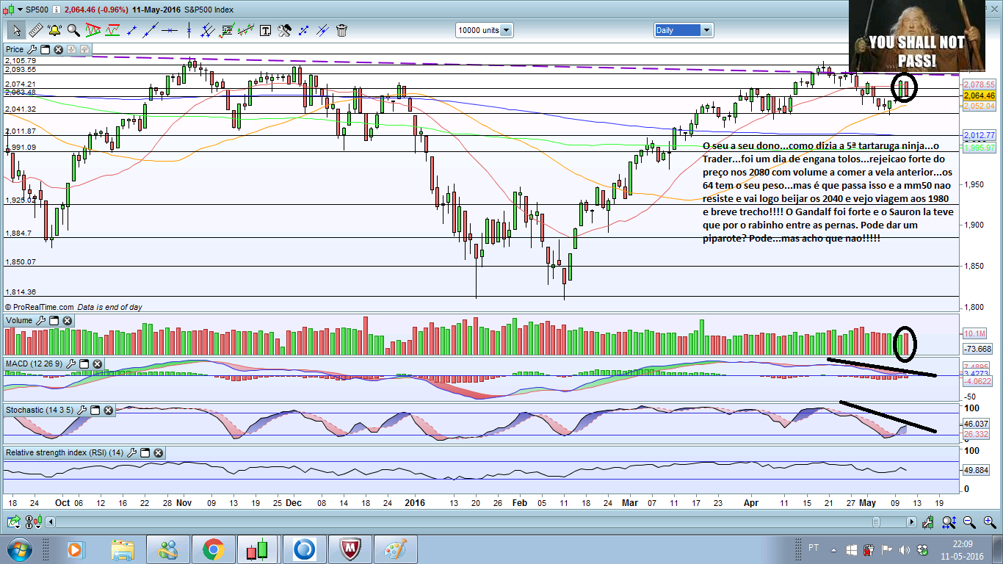Close the Volume indicator panel
Screen dimensions: 1003x564
(x=67, y=321)
